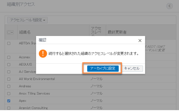Cancel the dialog with キャンセル button
The image size is (179, 112).
coord(132,68)
